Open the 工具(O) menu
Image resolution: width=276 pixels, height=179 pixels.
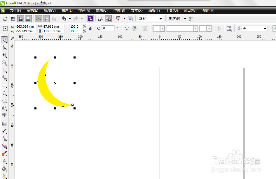(172, 10)
